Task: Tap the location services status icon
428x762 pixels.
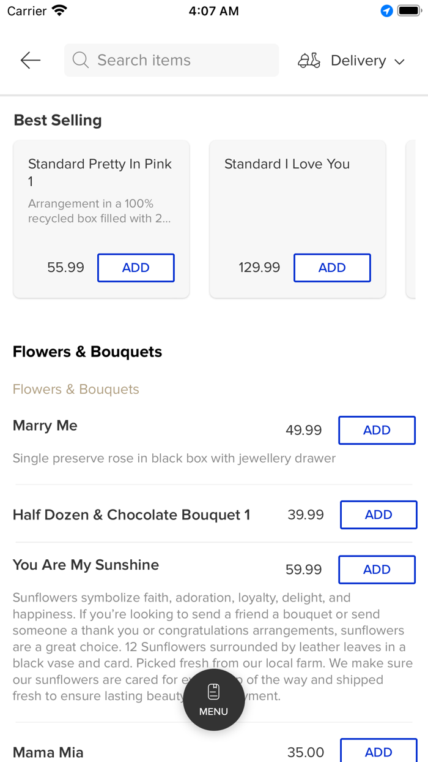Action: pos(386,11)
